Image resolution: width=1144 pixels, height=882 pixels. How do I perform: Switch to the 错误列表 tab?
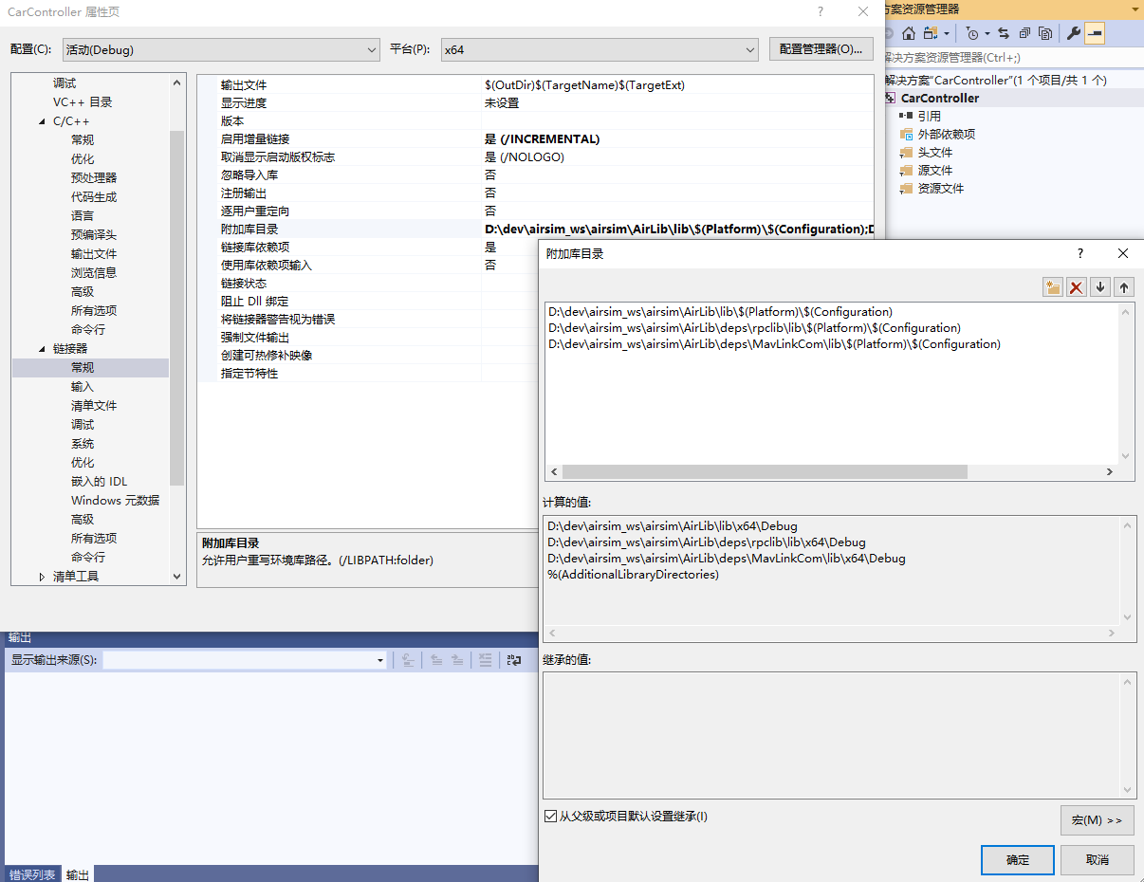pos(32,874)
